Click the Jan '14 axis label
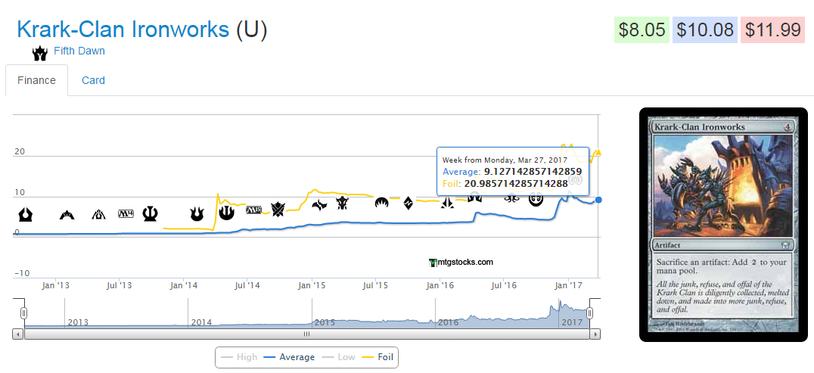 tap(184, 286)
